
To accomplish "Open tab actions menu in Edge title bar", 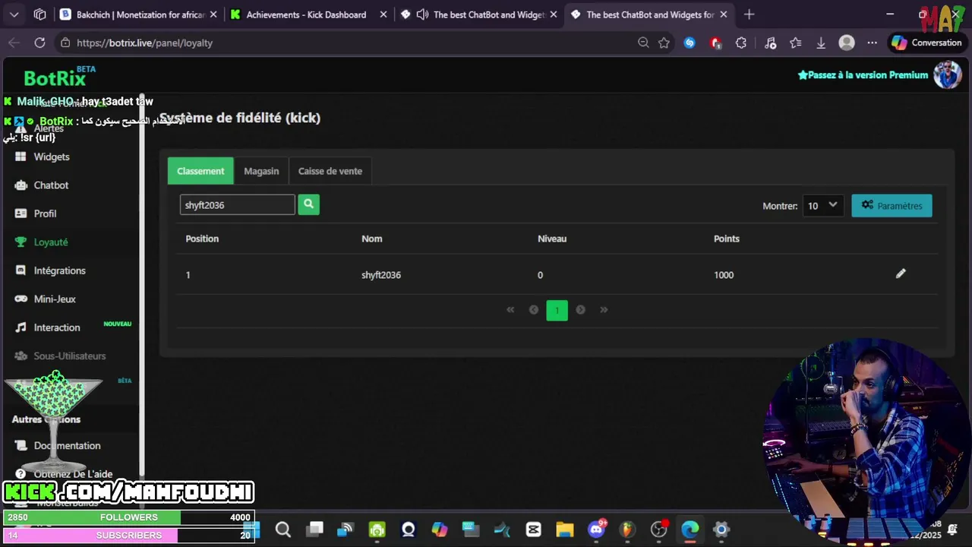I will coord(14,14).
